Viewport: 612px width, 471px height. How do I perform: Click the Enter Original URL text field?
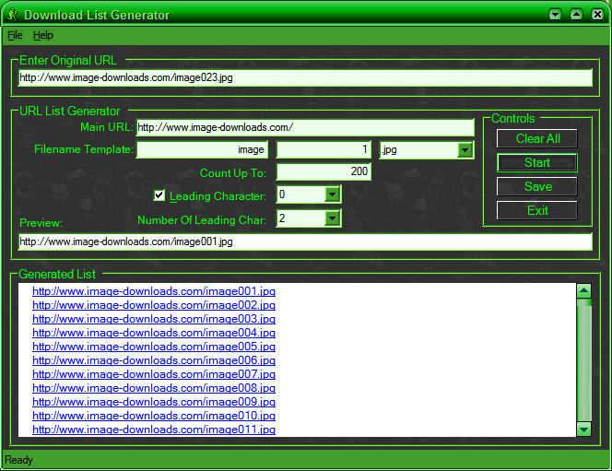coord(304,78)
